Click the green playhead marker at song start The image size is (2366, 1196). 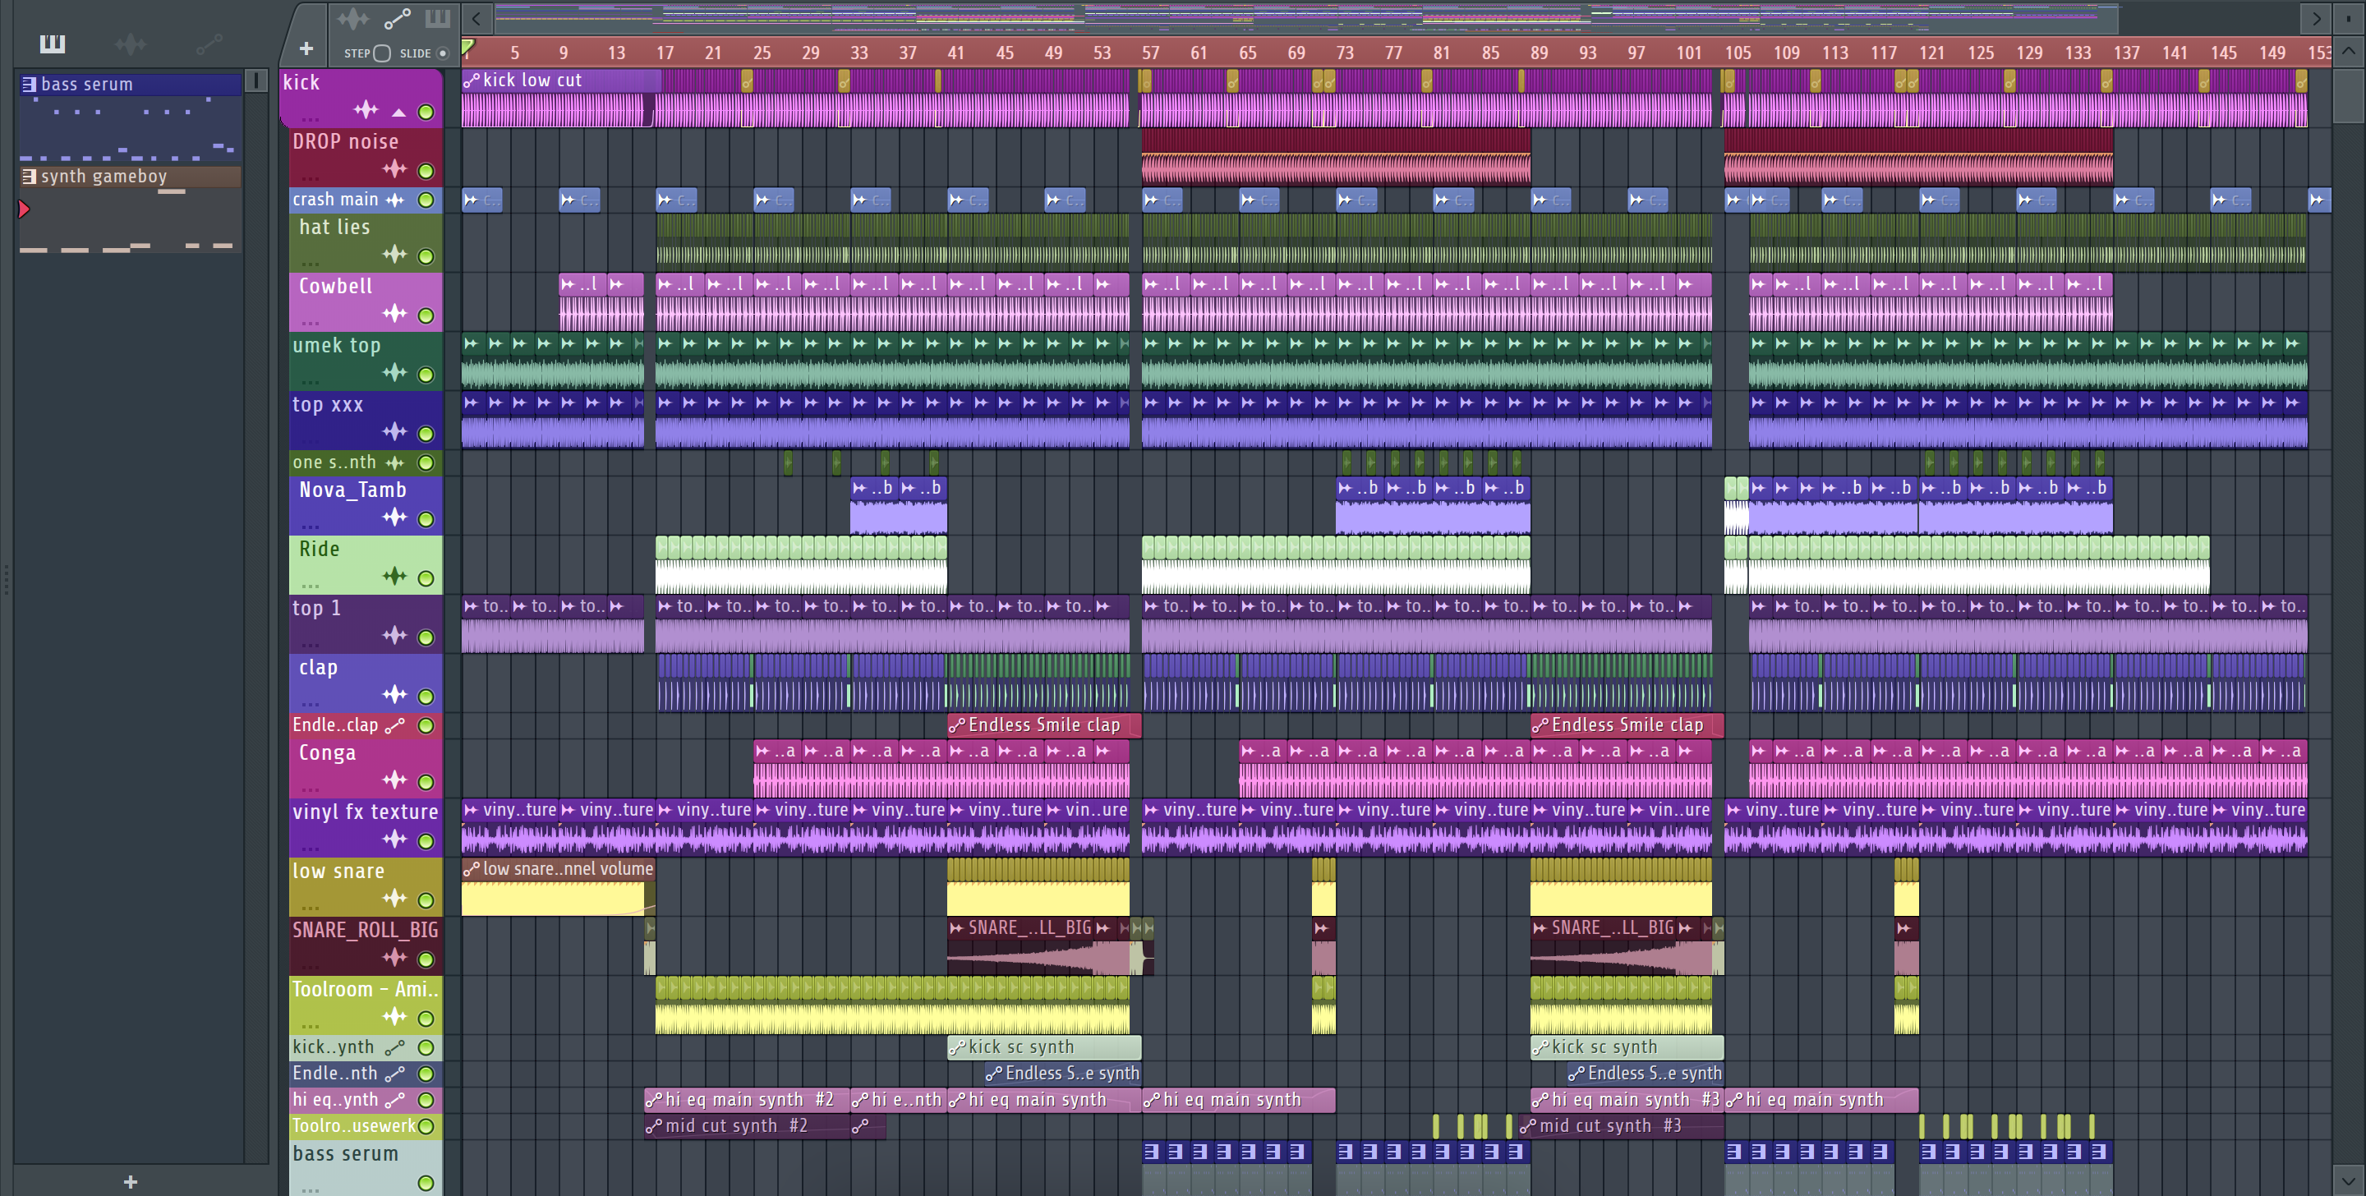coord(467,48)
